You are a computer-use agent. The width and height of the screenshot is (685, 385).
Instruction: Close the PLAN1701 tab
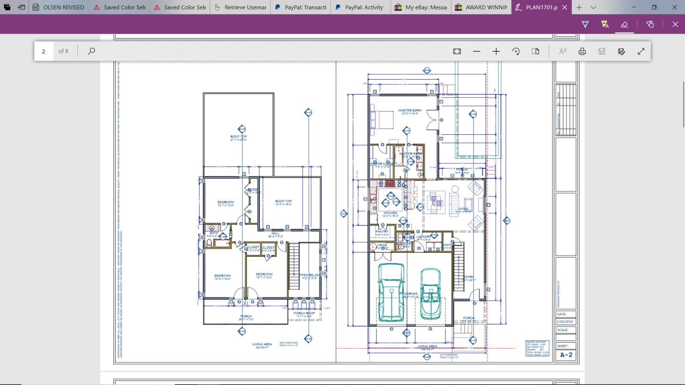click(x=565, y=7)
